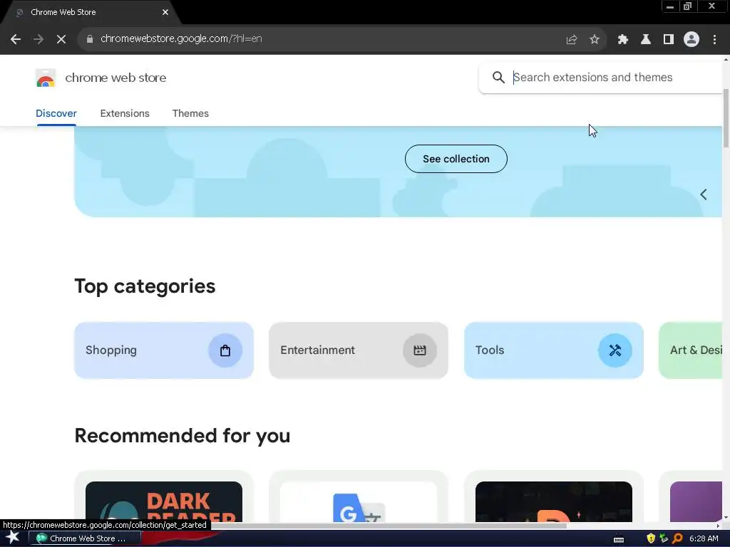Click the Chrome Web Store rainbow logo

point(46,78)
